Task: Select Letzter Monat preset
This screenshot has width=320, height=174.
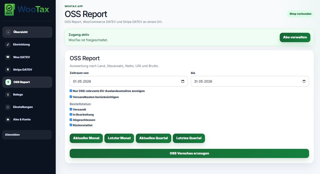Action: click(119, 138)
